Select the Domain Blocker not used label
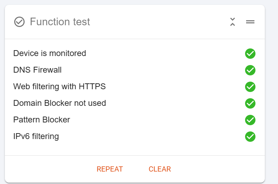 pos(60,103)
